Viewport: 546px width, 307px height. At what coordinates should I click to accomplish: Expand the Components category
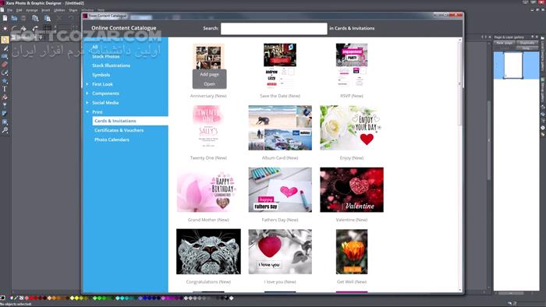pos(87,94)
